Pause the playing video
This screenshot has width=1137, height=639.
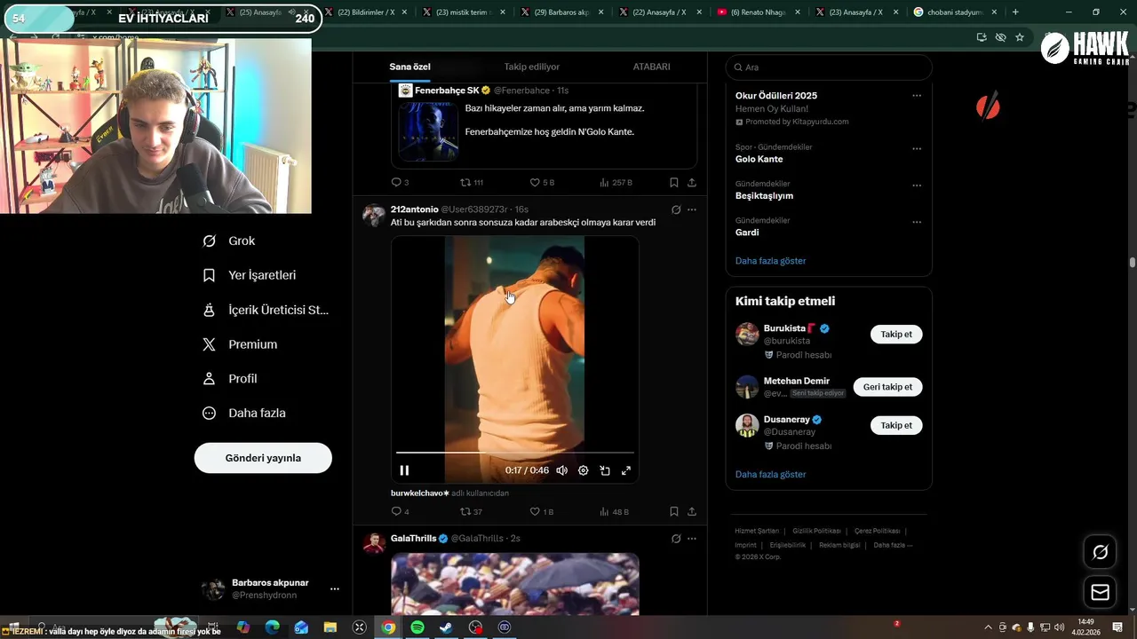click(404, 470)
